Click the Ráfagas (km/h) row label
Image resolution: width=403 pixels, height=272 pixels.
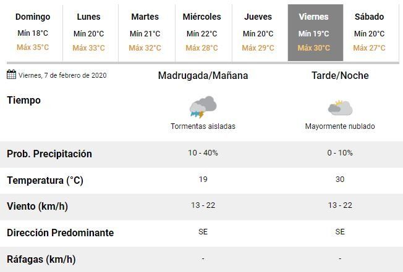[x=41, y=259]
